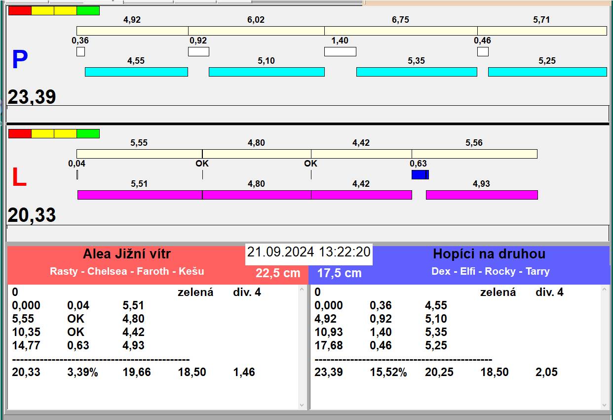Select the L lane cream bar labeled 5,55
The height and width of the screenshot is (420, 613).
point(139,154)
